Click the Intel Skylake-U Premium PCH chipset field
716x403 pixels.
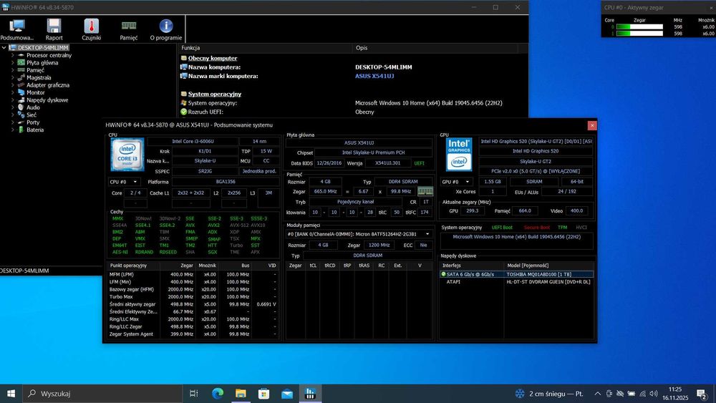pyautogui.click(x=374, y=153)
